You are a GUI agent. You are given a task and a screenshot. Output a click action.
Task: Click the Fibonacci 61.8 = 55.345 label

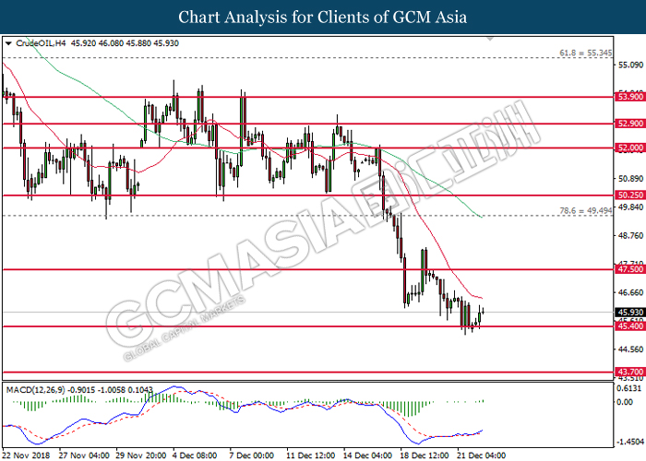tap(585, 53)
